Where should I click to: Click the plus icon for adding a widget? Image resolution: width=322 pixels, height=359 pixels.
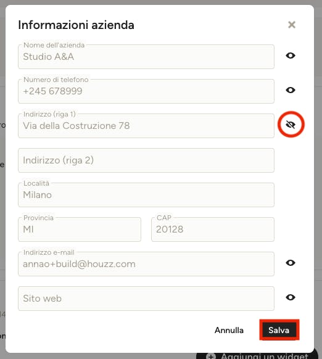pyautogui.click(x=210, y=357)
